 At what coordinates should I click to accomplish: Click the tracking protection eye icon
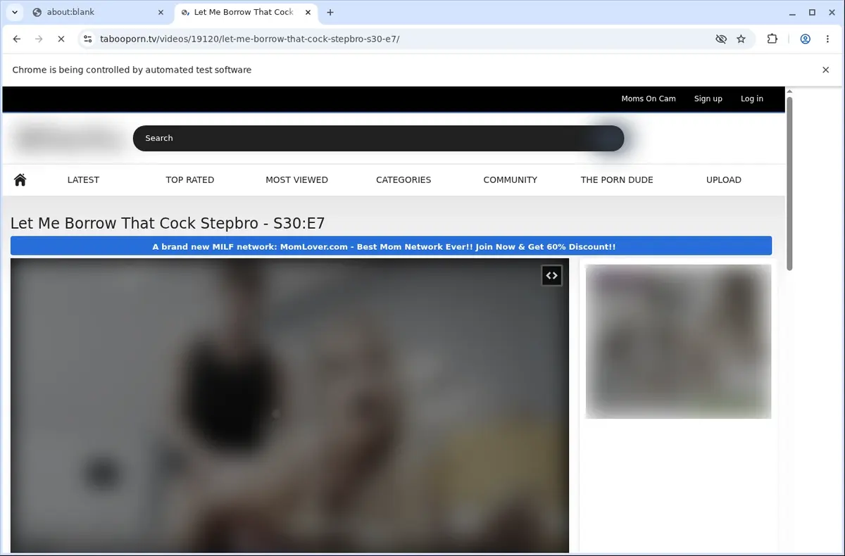point(720,39)
